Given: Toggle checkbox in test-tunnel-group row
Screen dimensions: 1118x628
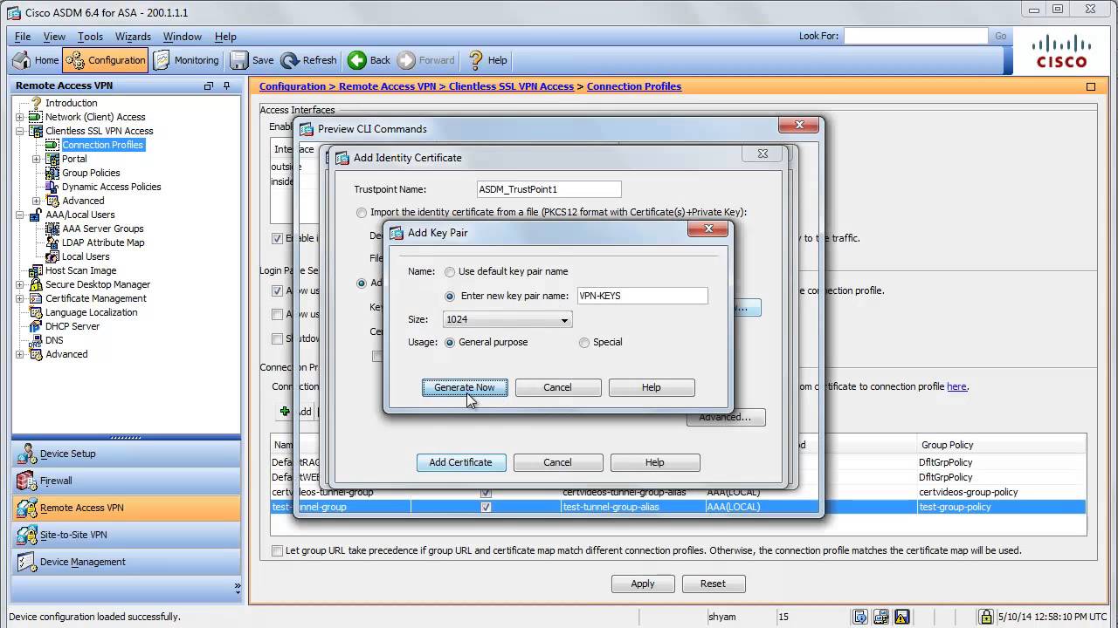Looking at the screenshot, I should click(x=486, y=507).
